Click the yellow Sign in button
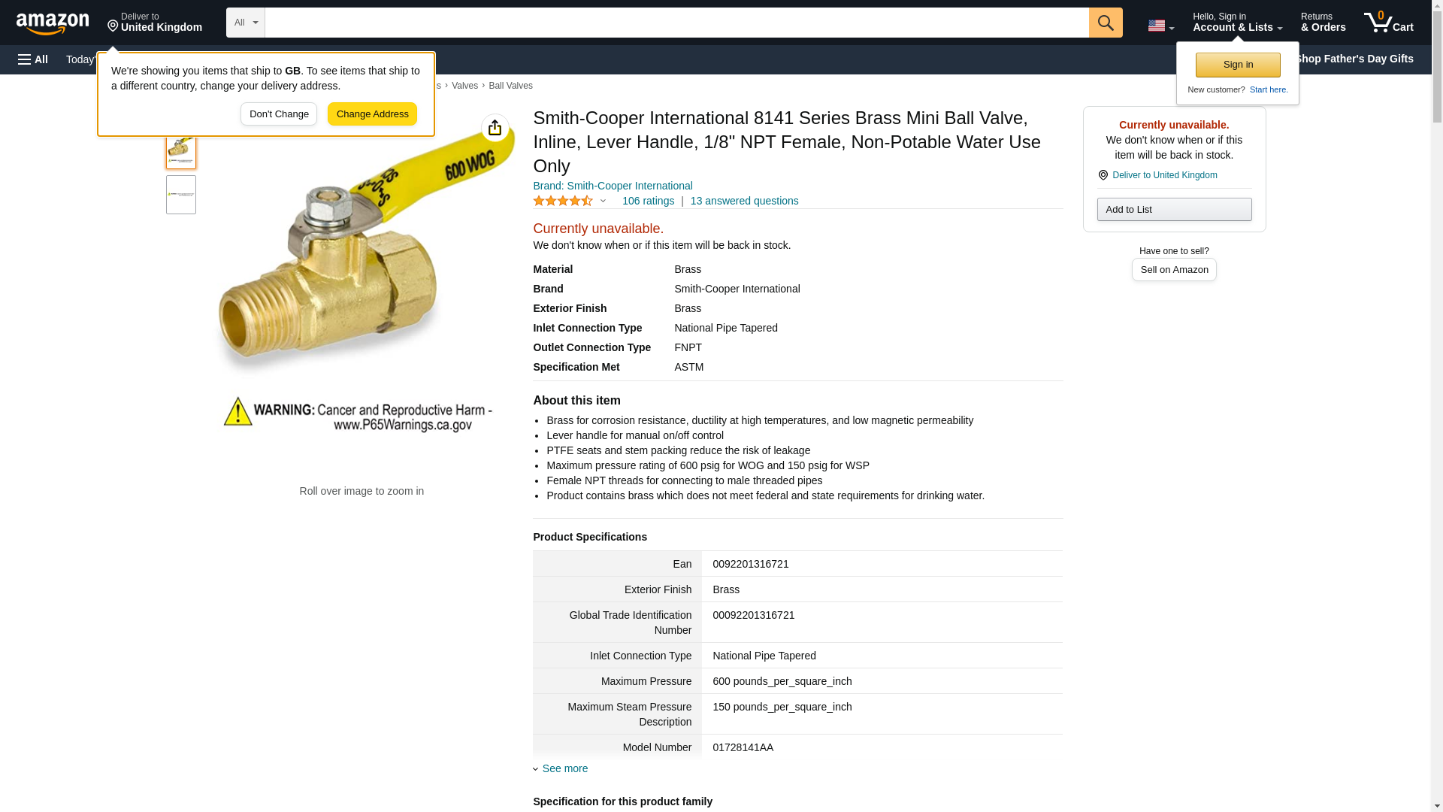This screenshot has width=1443, height=812. pos(1238,65)
